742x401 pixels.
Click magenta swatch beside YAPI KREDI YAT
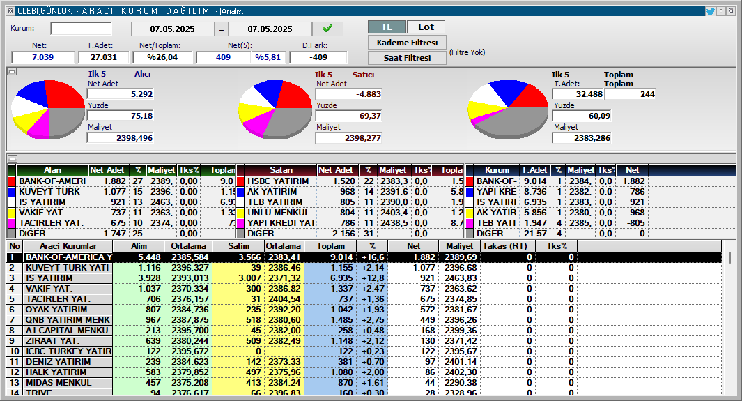pyautogui.click(x=240, y=223)
